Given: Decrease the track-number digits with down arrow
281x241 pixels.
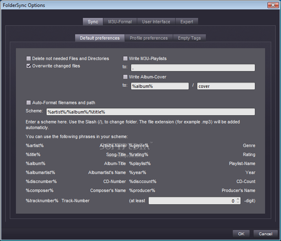Looking at the screenshot, I should pos(238,202).
